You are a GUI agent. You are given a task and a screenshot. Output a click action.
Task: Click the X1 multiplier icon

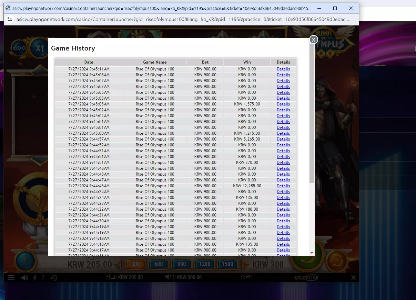[39, 48]
